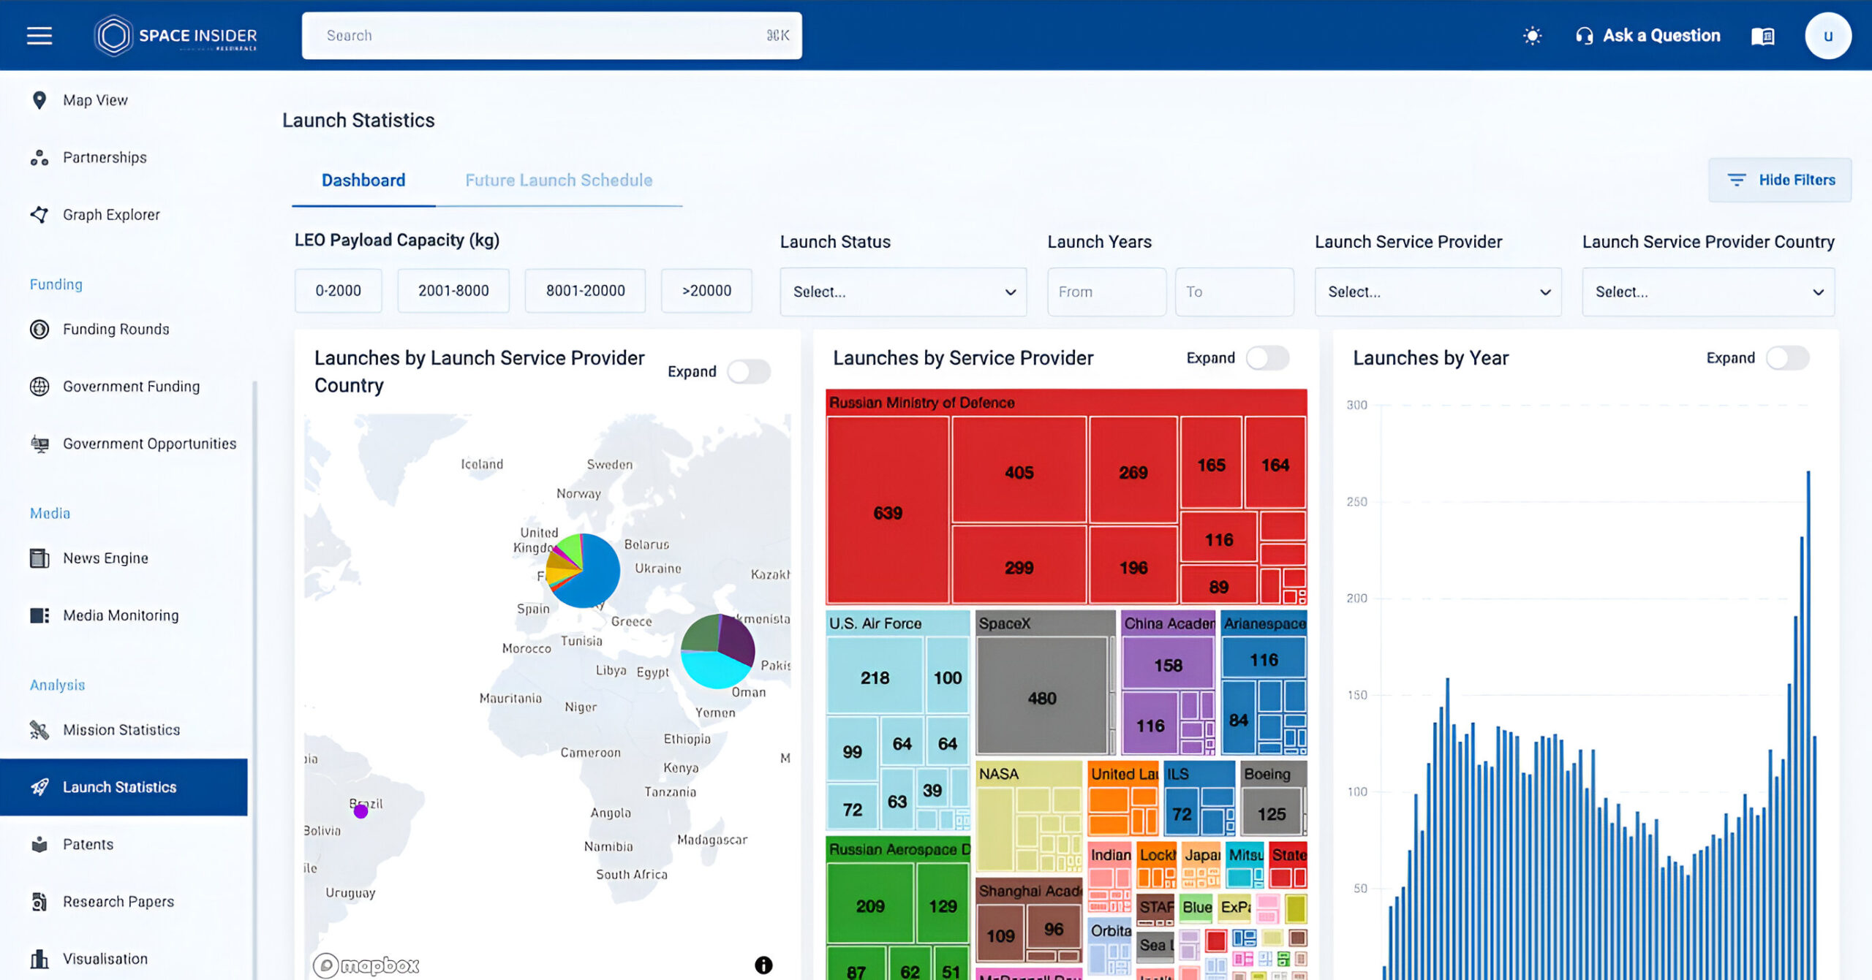Click the Government Opportunities icon
Viewport: 1872px width, 980px height.
[39, 444]
